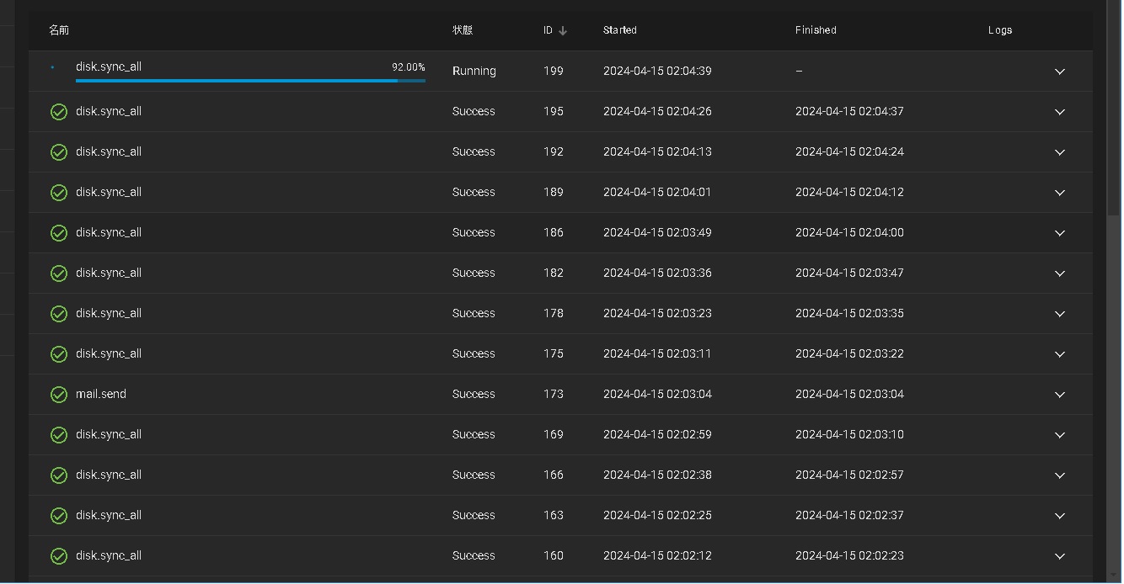
Task: Sort by Finished column header
Action: point(816,30)
